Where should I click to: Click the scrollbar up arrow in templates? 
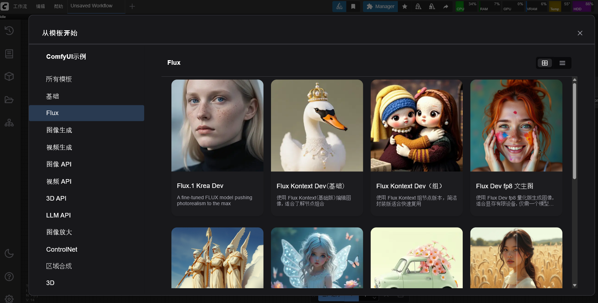click(575, 80)
